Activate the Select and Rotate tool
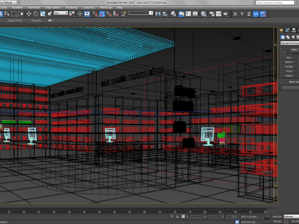 point(36,14)
